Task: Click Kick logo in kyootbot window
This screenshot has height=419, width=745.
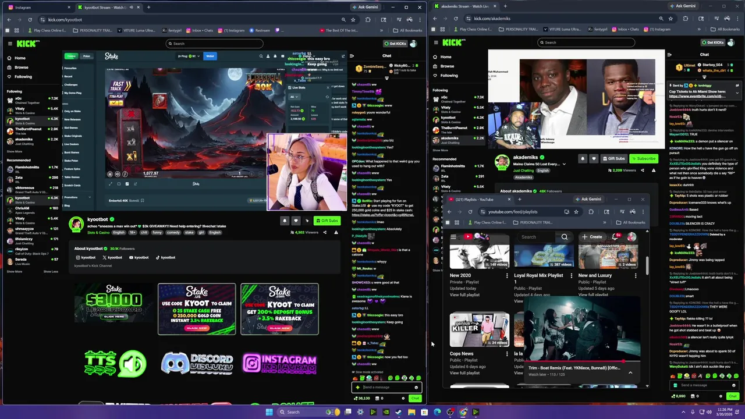Action: tap(29, 44)
